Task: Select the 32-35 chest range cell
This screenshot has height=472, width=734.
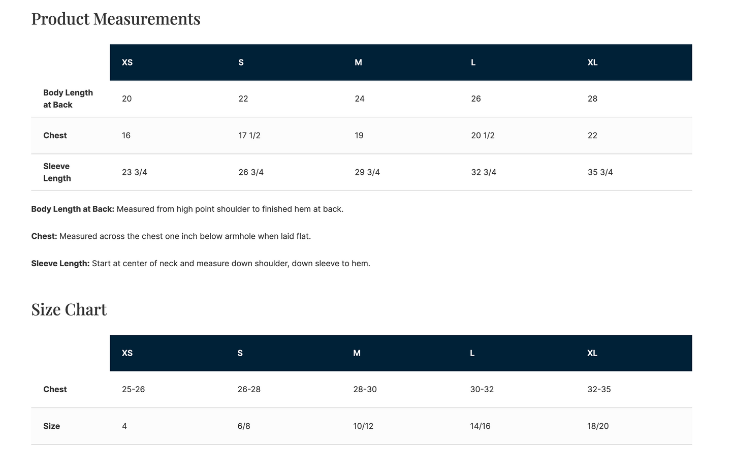Action: point(599,390)
